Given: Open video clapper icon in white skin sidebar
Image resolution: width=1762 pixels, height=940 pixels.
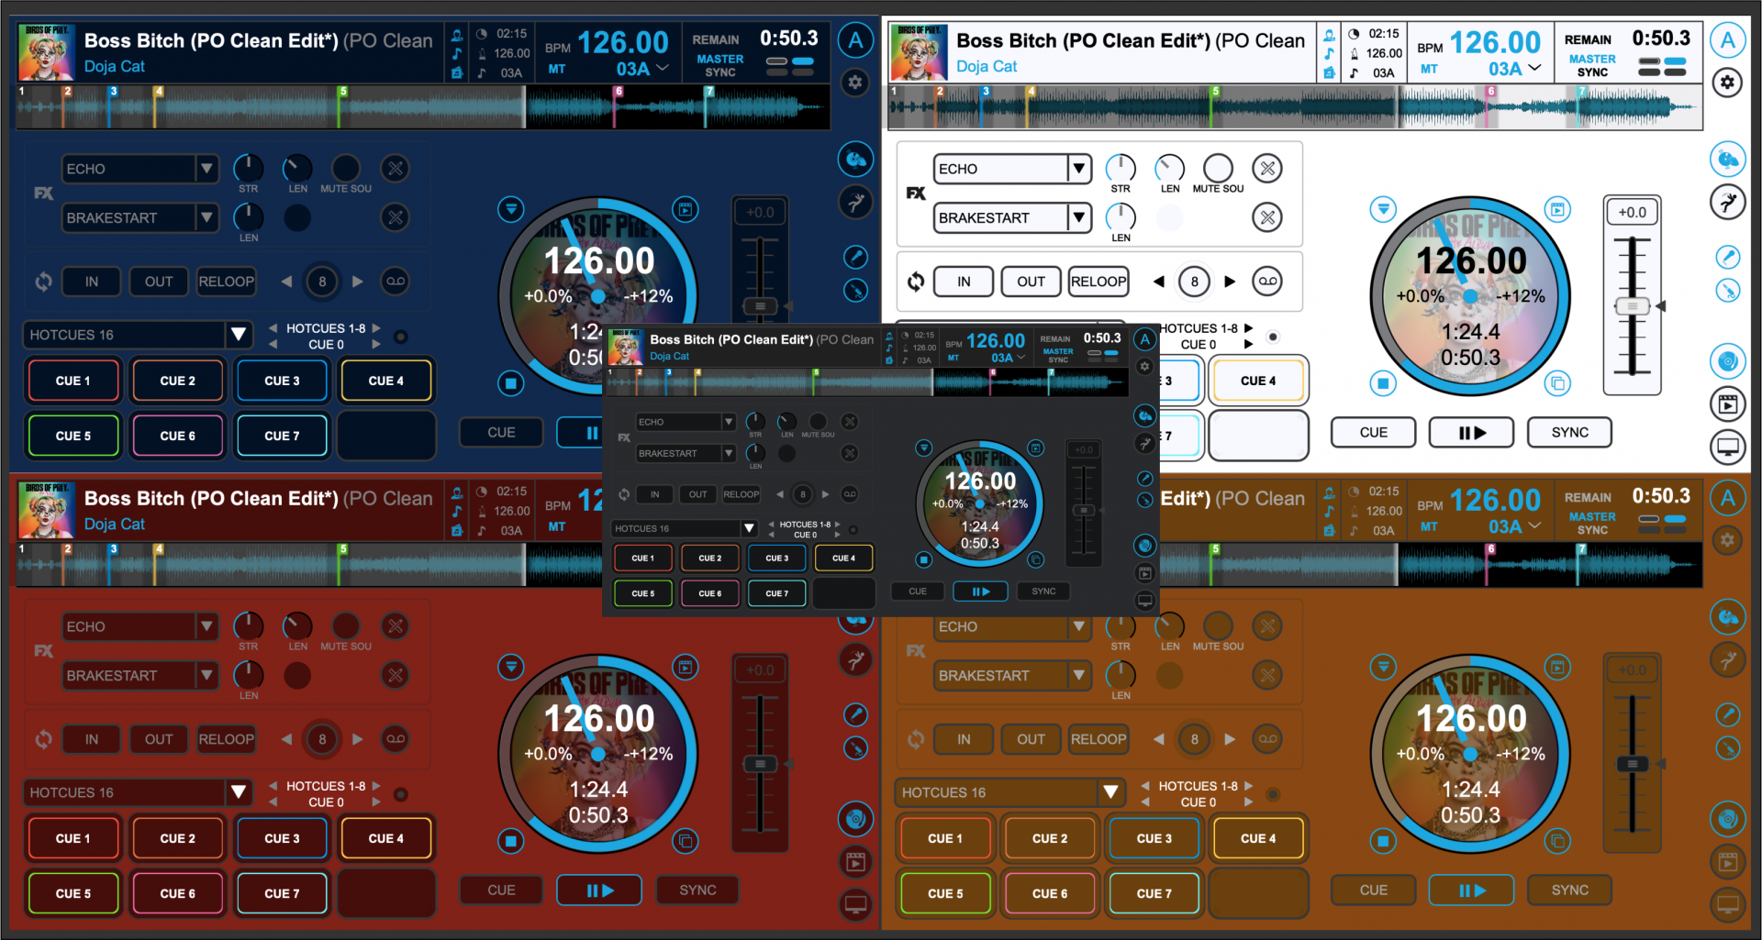Looking at the screenshot, I should (1727, 404).
